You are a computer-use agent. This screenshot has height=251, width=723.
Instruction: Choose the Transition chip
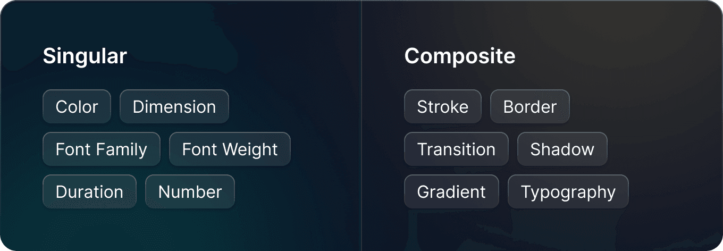(456, 149)
